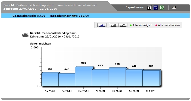Switch to the flat bar chart view
This screenshot has height=101, width=191.
(x=114, y=25)
